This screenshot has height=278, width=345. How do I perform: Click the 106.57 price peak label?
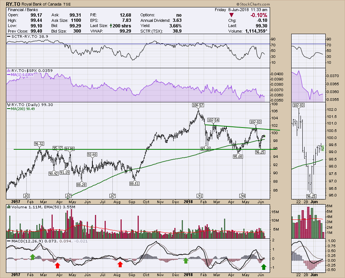(198, 105)
